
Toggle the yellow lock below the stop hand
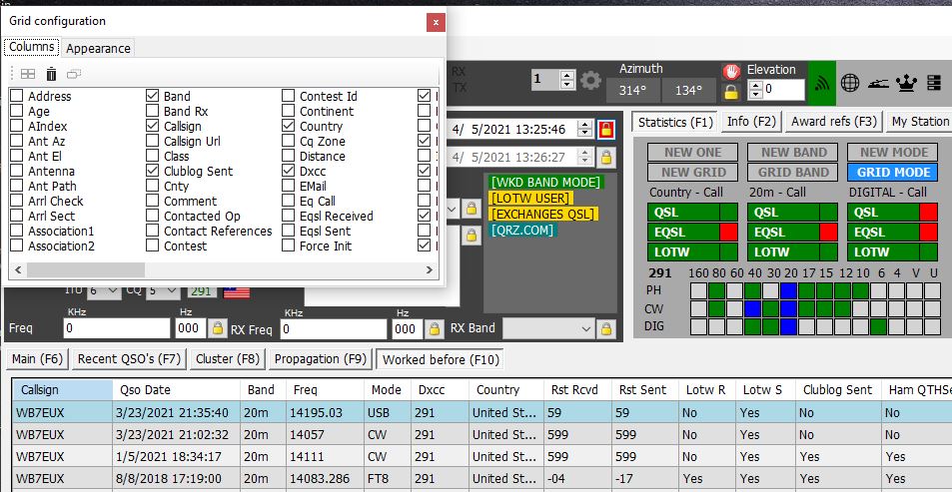[731, 92]
